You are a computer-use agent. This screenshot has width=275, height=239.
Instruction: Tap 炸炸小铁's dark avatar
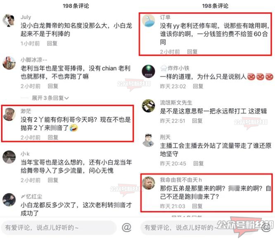click(148, 71)
